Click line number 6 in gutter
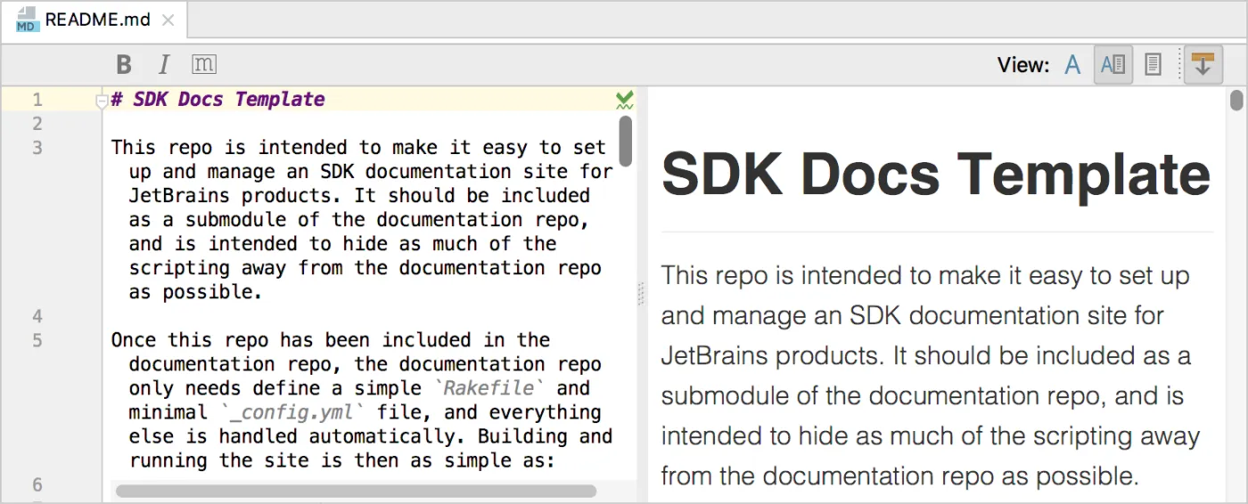 click(x=37, y=484)
